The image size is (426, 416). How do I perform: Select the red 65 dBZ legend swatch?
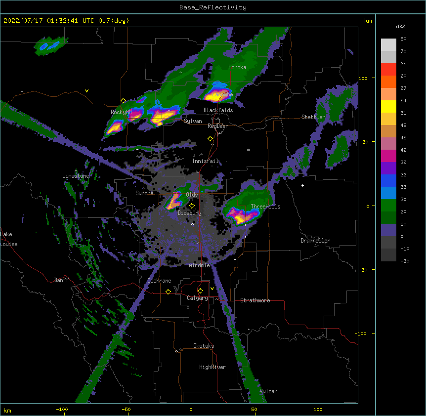click(388, 70)
